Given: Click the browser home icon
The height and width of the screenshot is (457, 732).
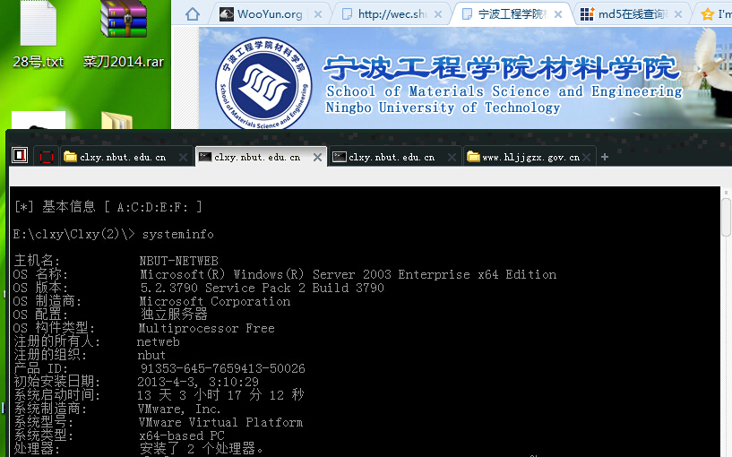Looking at the screenshot, I should pos(193,14).
